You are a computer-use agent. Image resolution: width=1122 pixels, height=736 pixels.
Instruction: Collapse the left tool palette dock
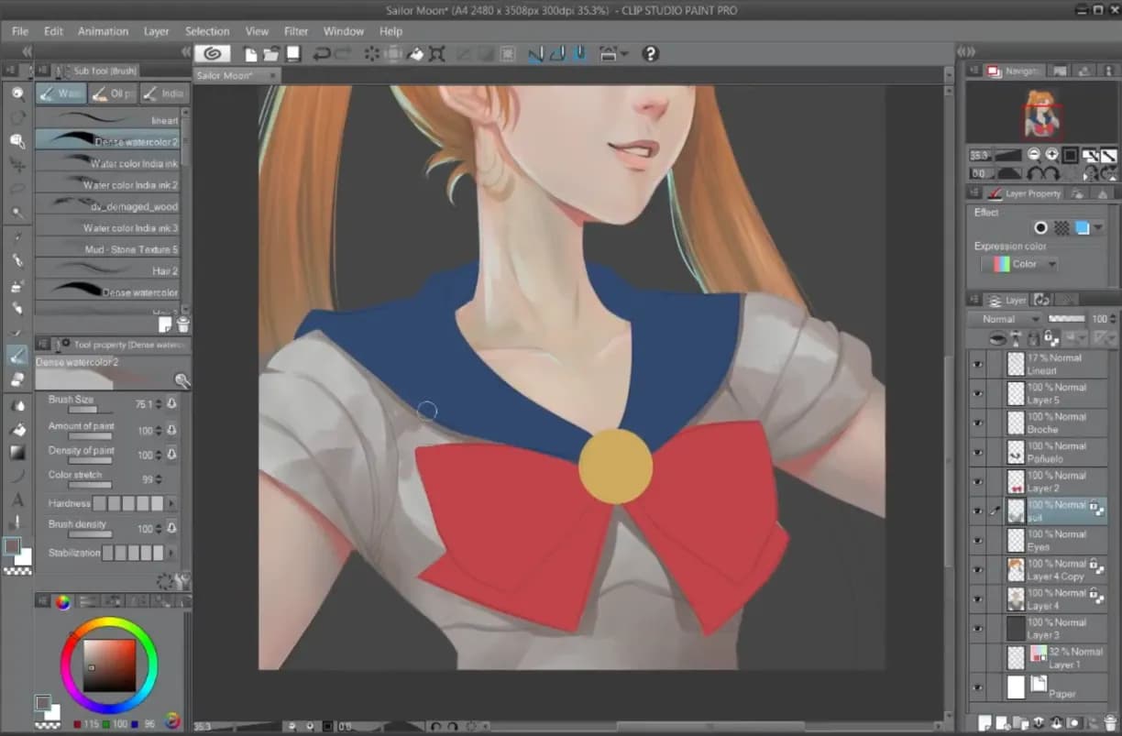27,51
